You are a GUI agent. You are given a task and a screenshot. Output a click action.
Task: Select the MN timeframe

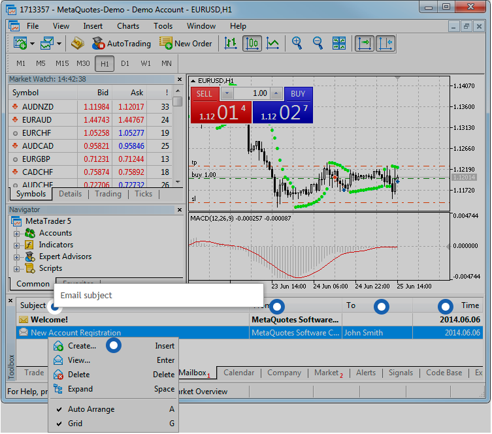point(167,63)
